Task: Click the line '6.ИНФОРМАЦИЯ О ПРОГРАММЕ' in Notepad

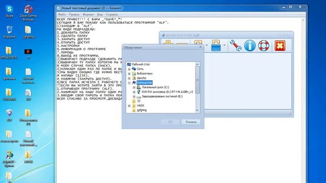Action: point(81,49)
